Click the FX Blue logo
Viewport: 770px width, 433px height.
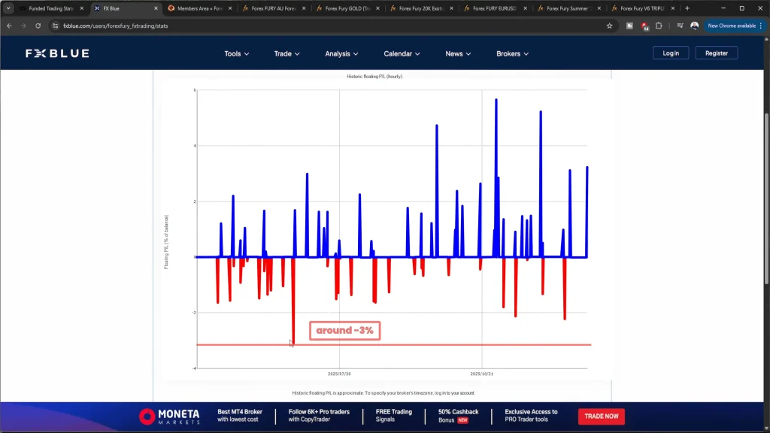pyautogui.click(x=57, y=53)
